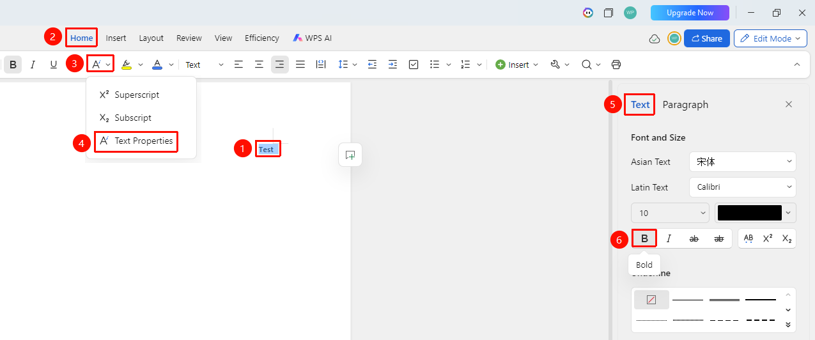The width and height of the screenshot is (815, 340).
Task: Click the colorful WPS assistant icon
Action: click(x=588, y=13)
